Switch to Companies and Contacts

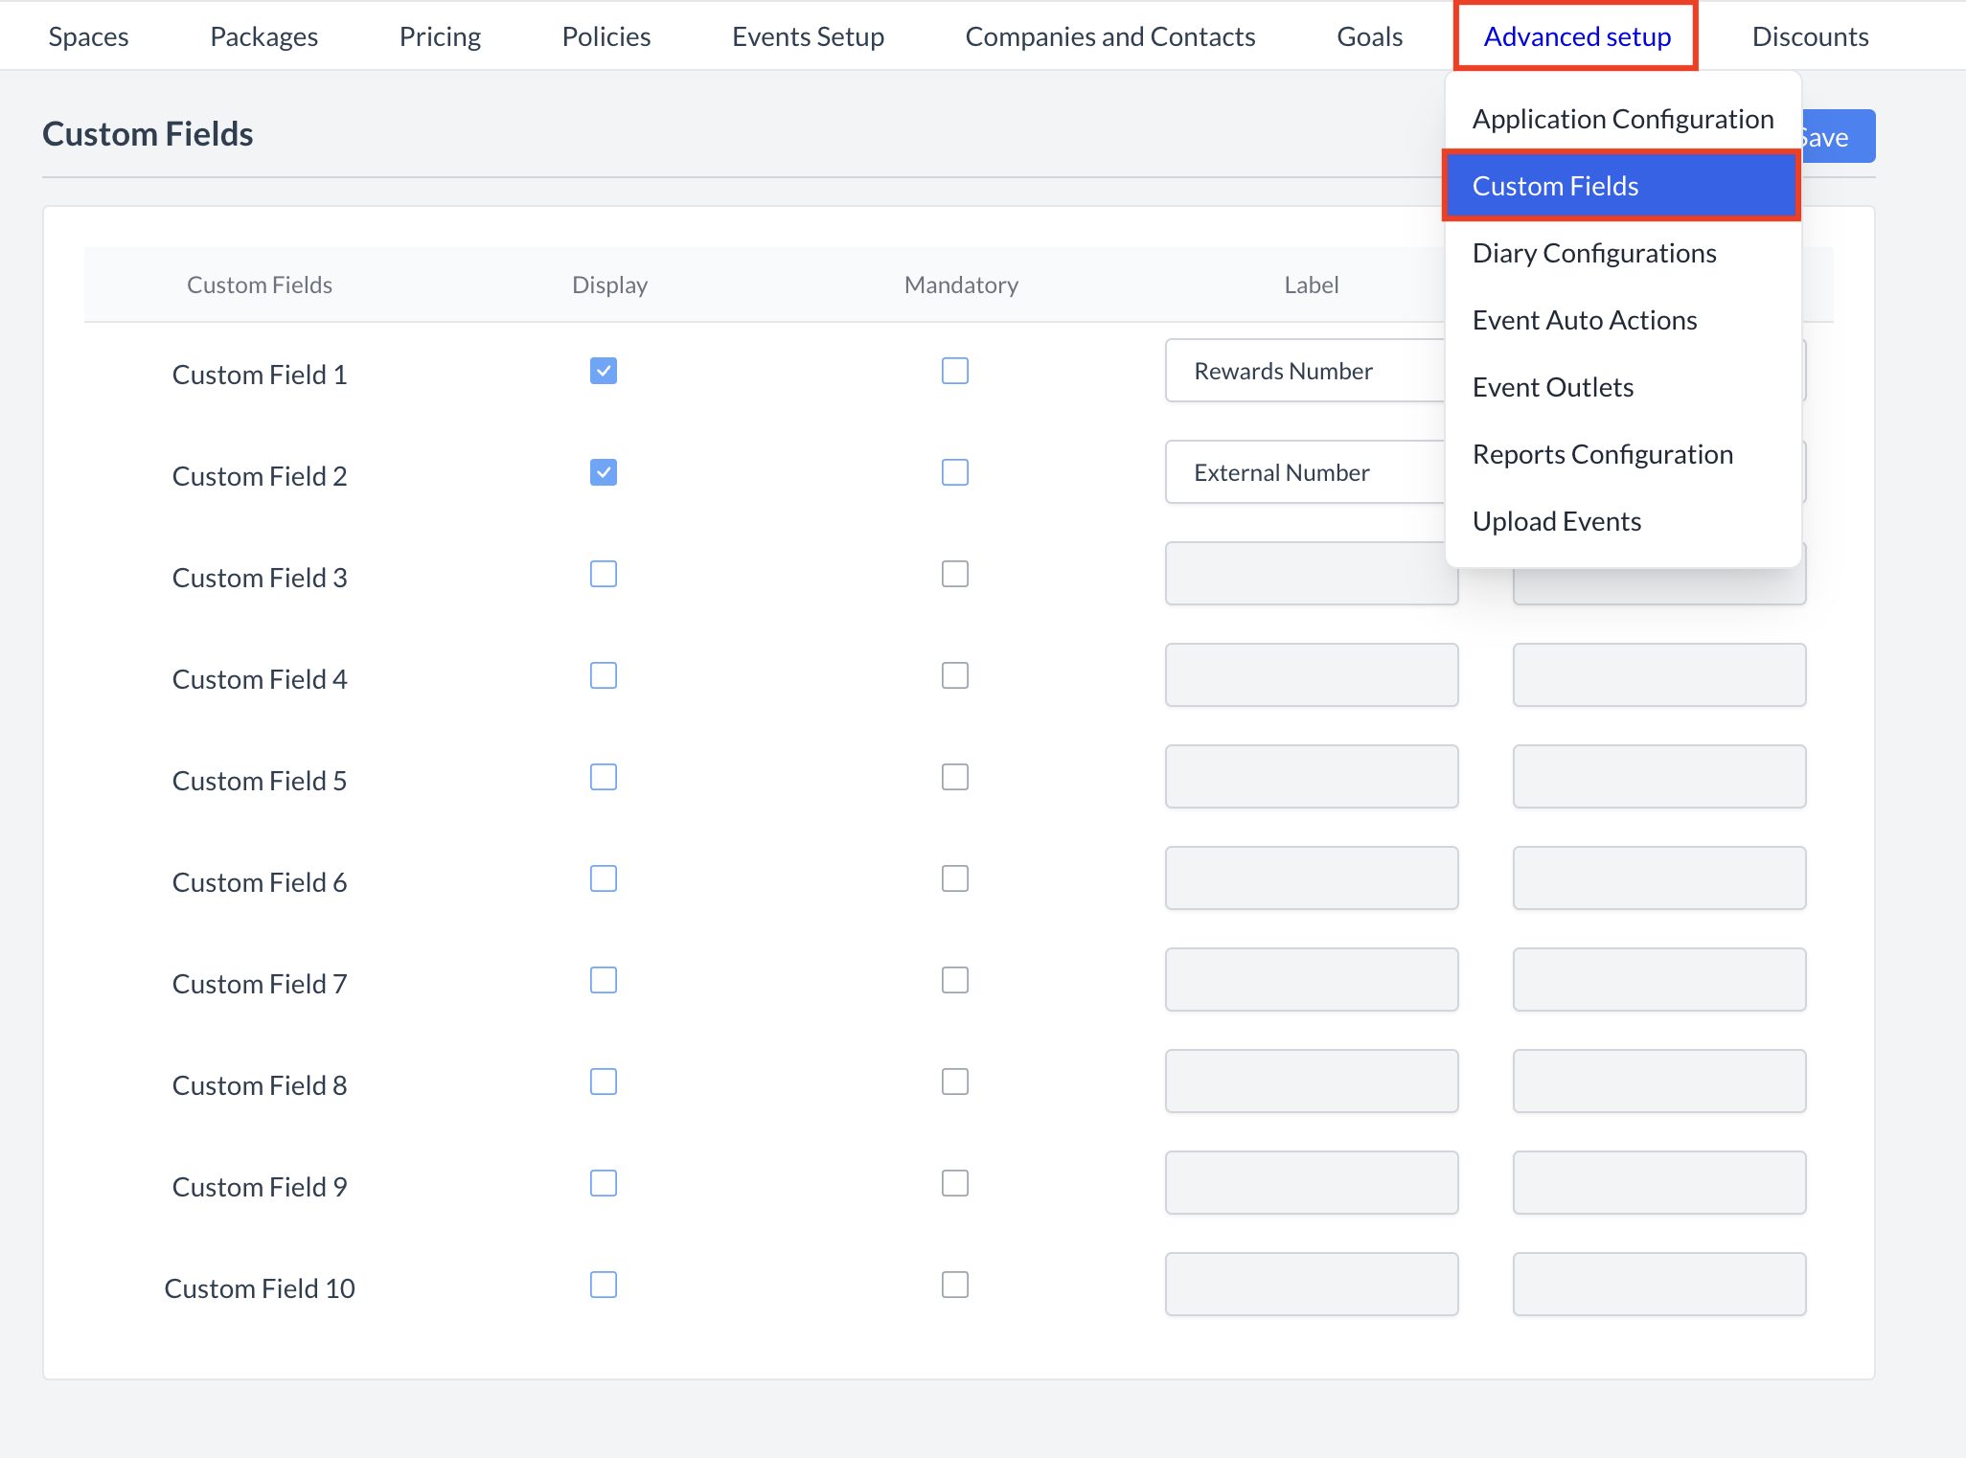click(1109, 35)
